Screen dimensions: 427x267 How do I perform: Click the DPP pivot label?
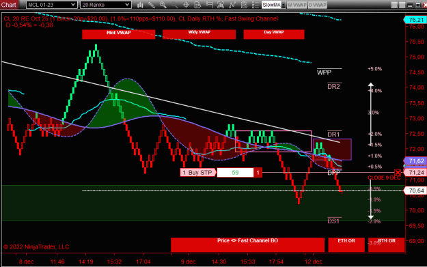coord(333,173)
